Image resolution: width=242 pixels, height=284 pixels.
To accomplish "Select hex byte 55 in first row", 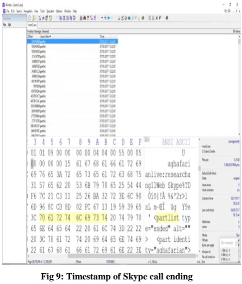I will click(121, 153).
